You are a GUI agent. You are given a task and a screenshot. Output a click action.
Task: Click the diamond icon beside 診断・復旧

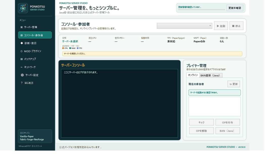click(x=22, y=43)
